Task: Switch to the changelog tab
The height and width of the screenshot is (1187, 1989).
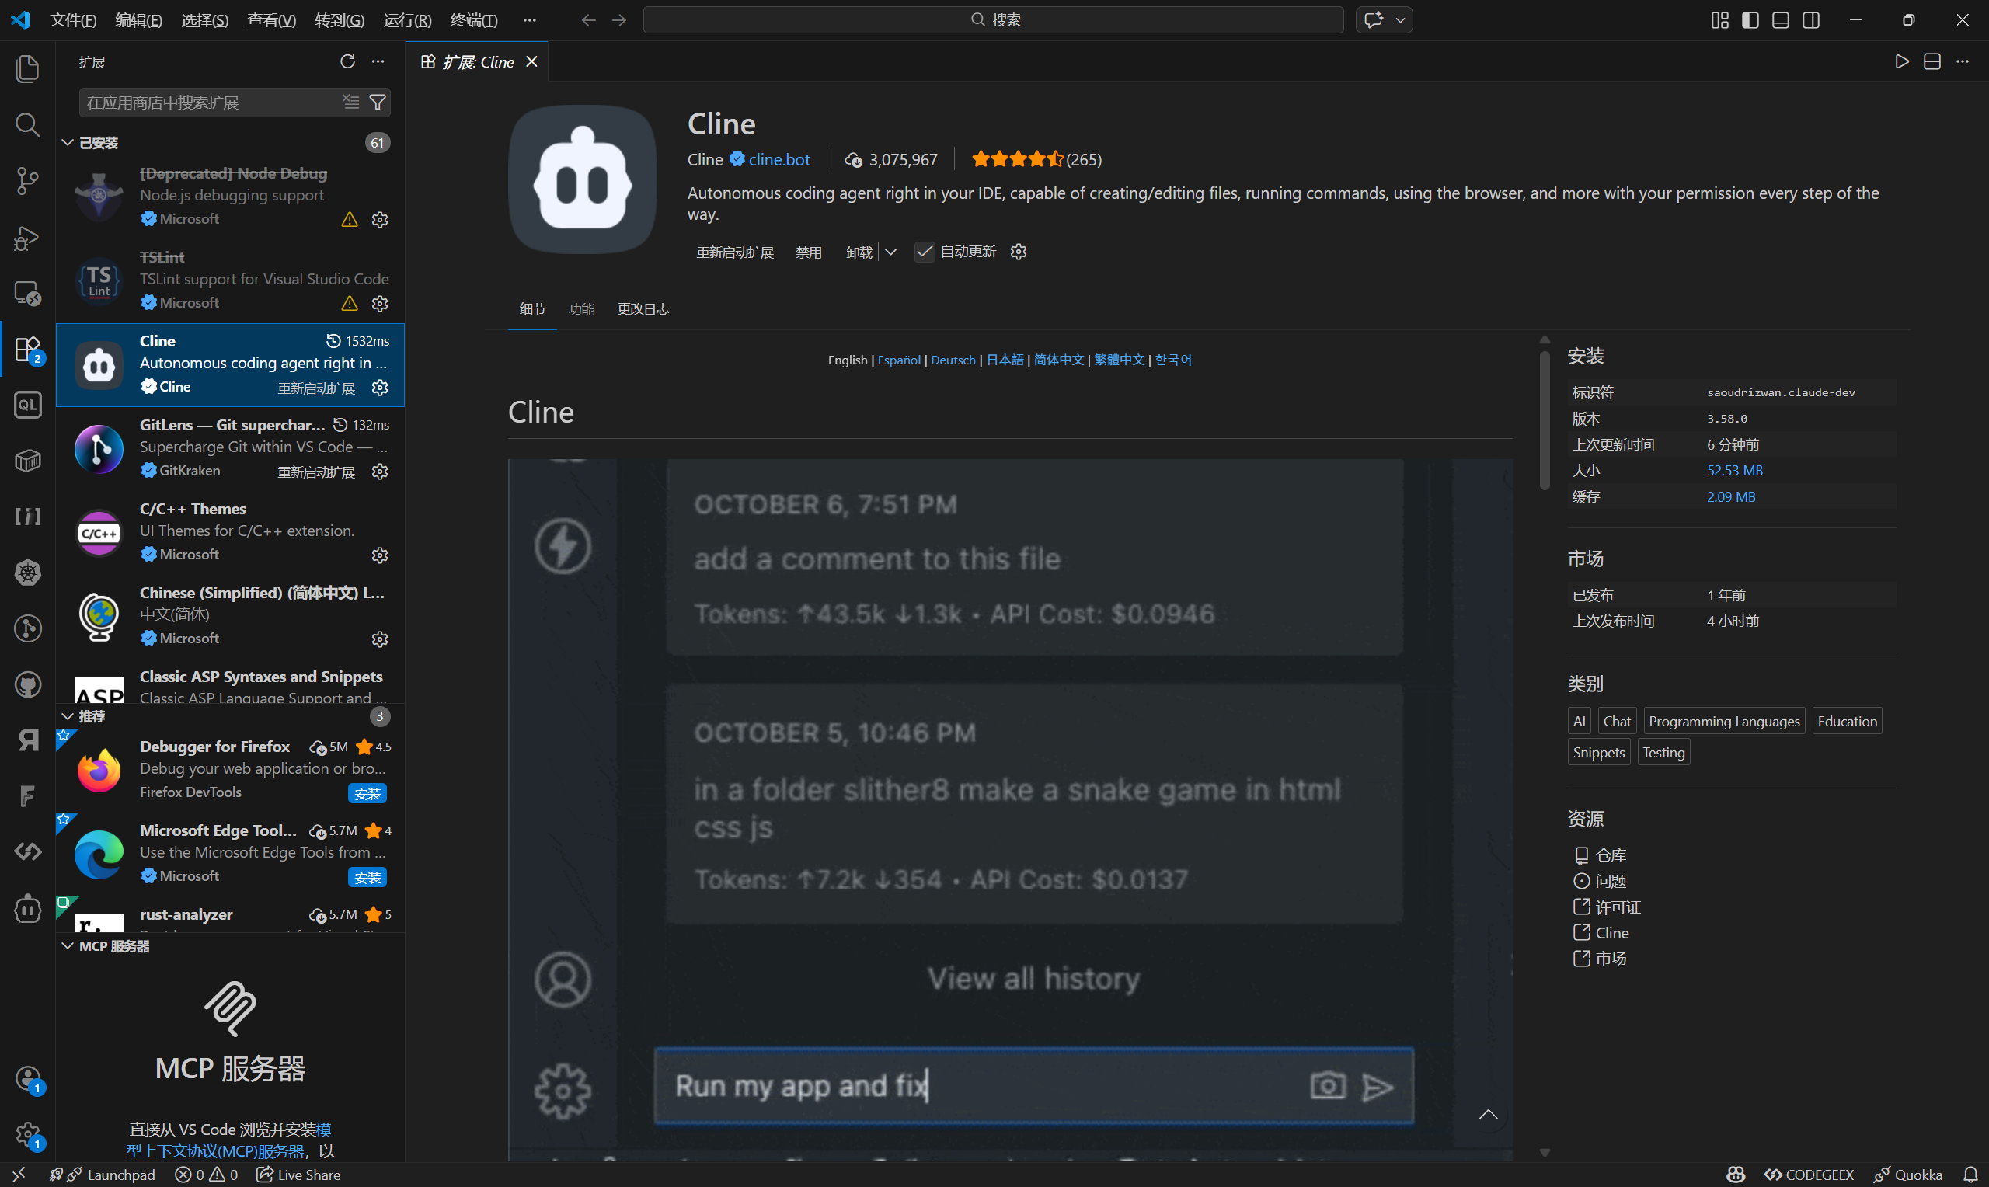Action: [x=643, y=308]
